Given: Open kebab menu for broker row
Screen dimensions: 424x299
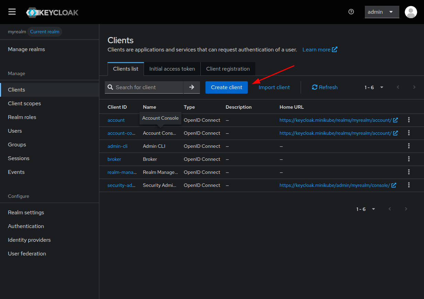Looking at the screenshot, I should [409, 159].
